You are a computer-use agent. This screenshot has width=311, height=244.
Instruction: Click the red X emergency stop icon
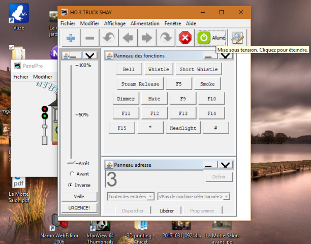(184, 38)
